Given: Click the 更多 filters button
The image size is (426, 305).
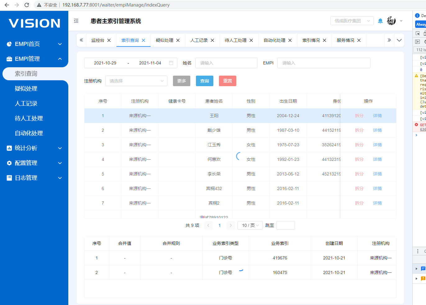Looking at the screenshot, I should click(x=182, y=81).
